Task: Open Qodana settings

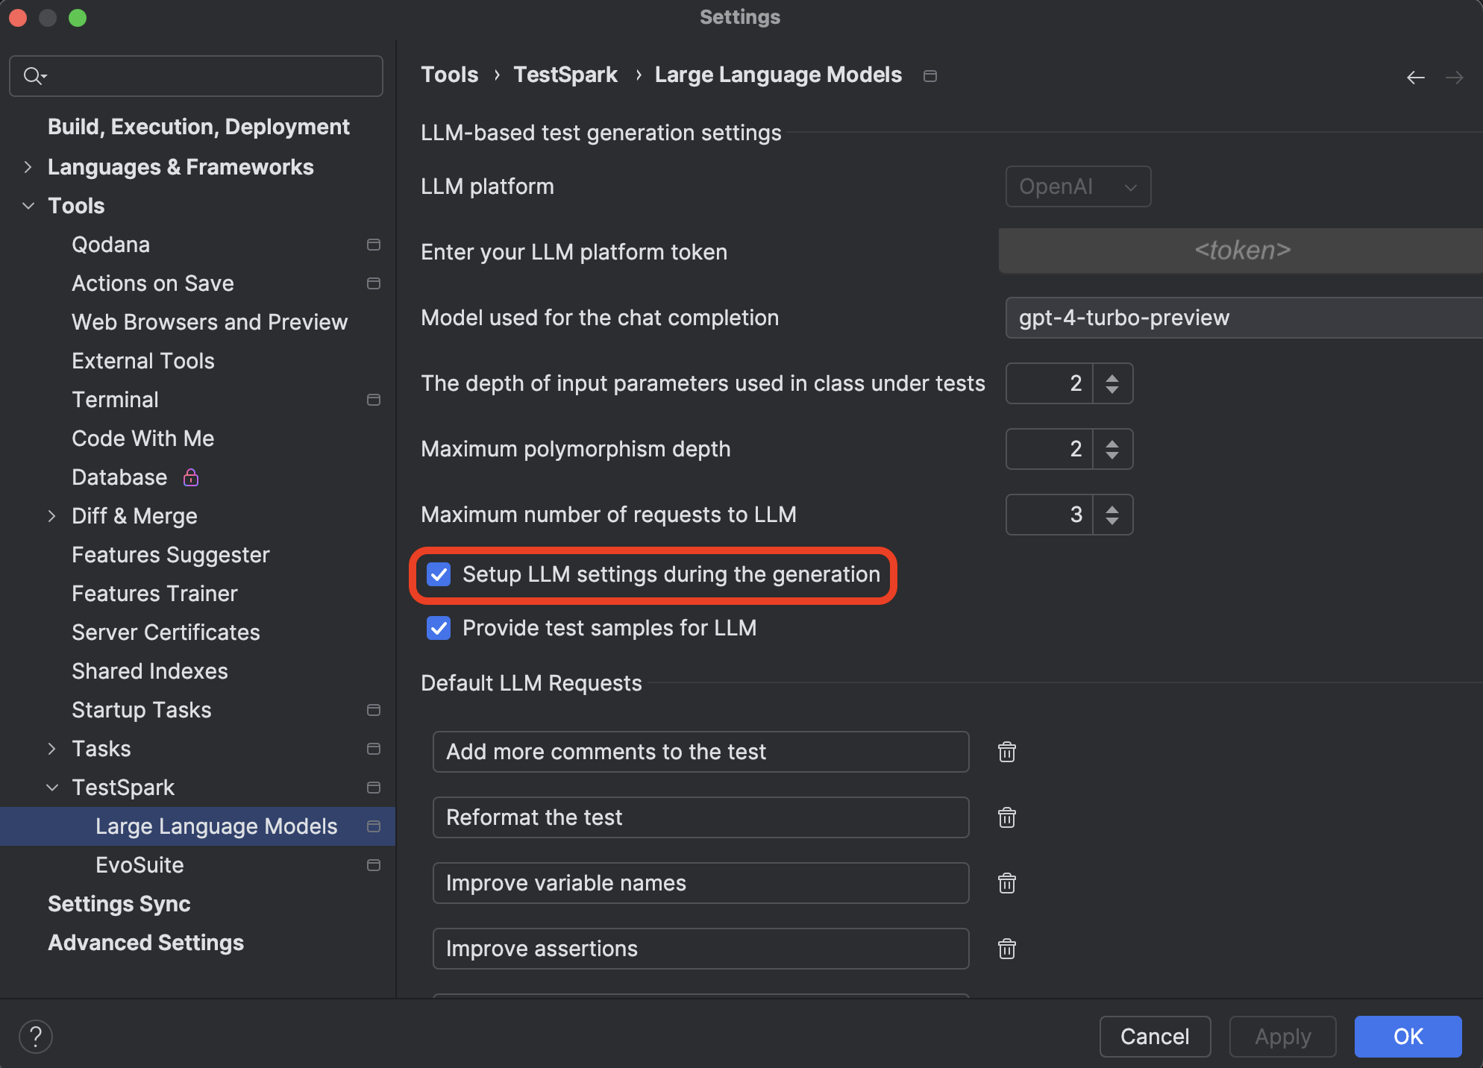Action: point(110,245)
